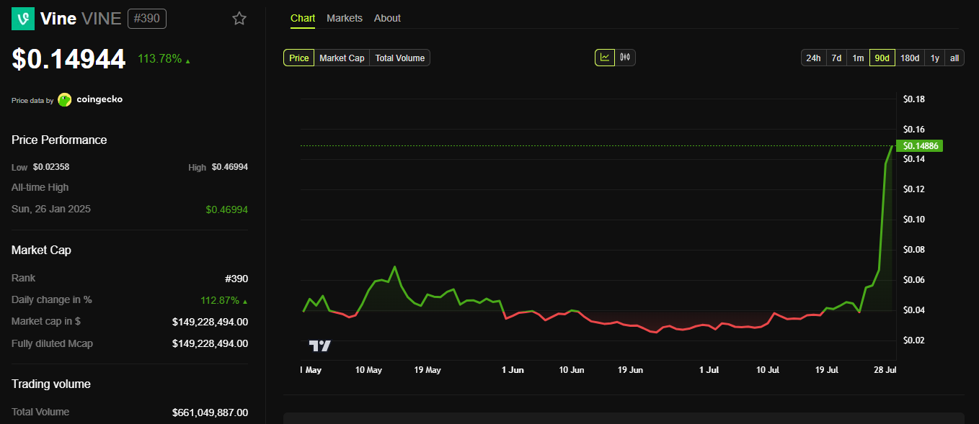
Task: Add Vine to favorites with star icon
Action: point(239,19)
